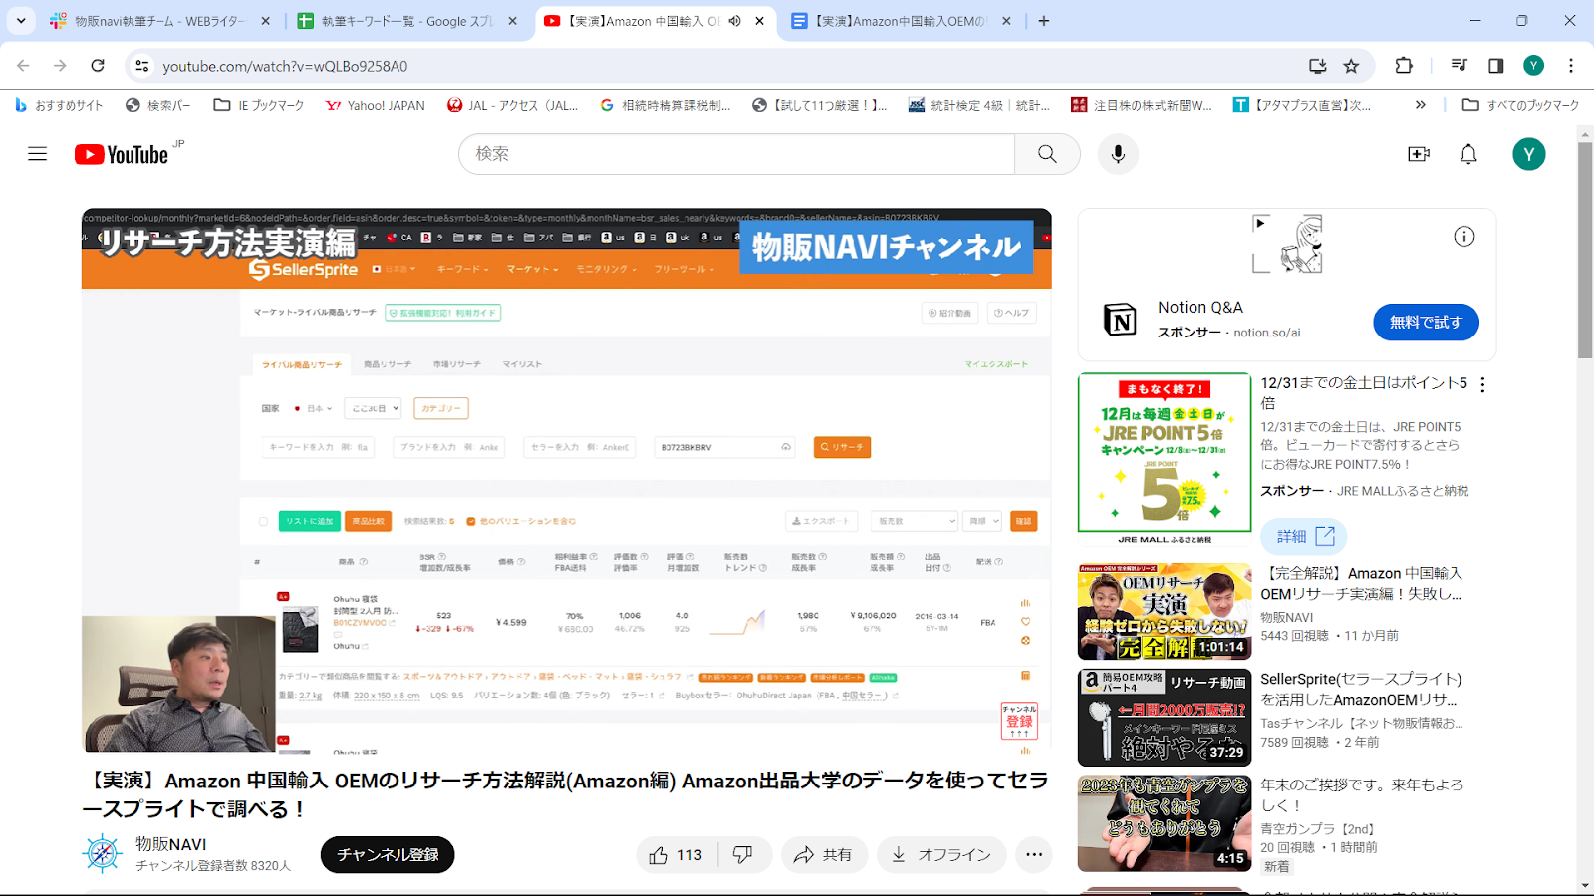Click the 登録 channel watermark in video

(x=1019, y=721)
